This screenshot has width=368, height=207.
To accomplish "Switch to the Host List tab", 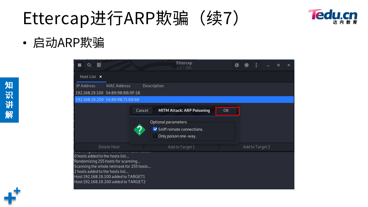I will click(x=88, y=77).
